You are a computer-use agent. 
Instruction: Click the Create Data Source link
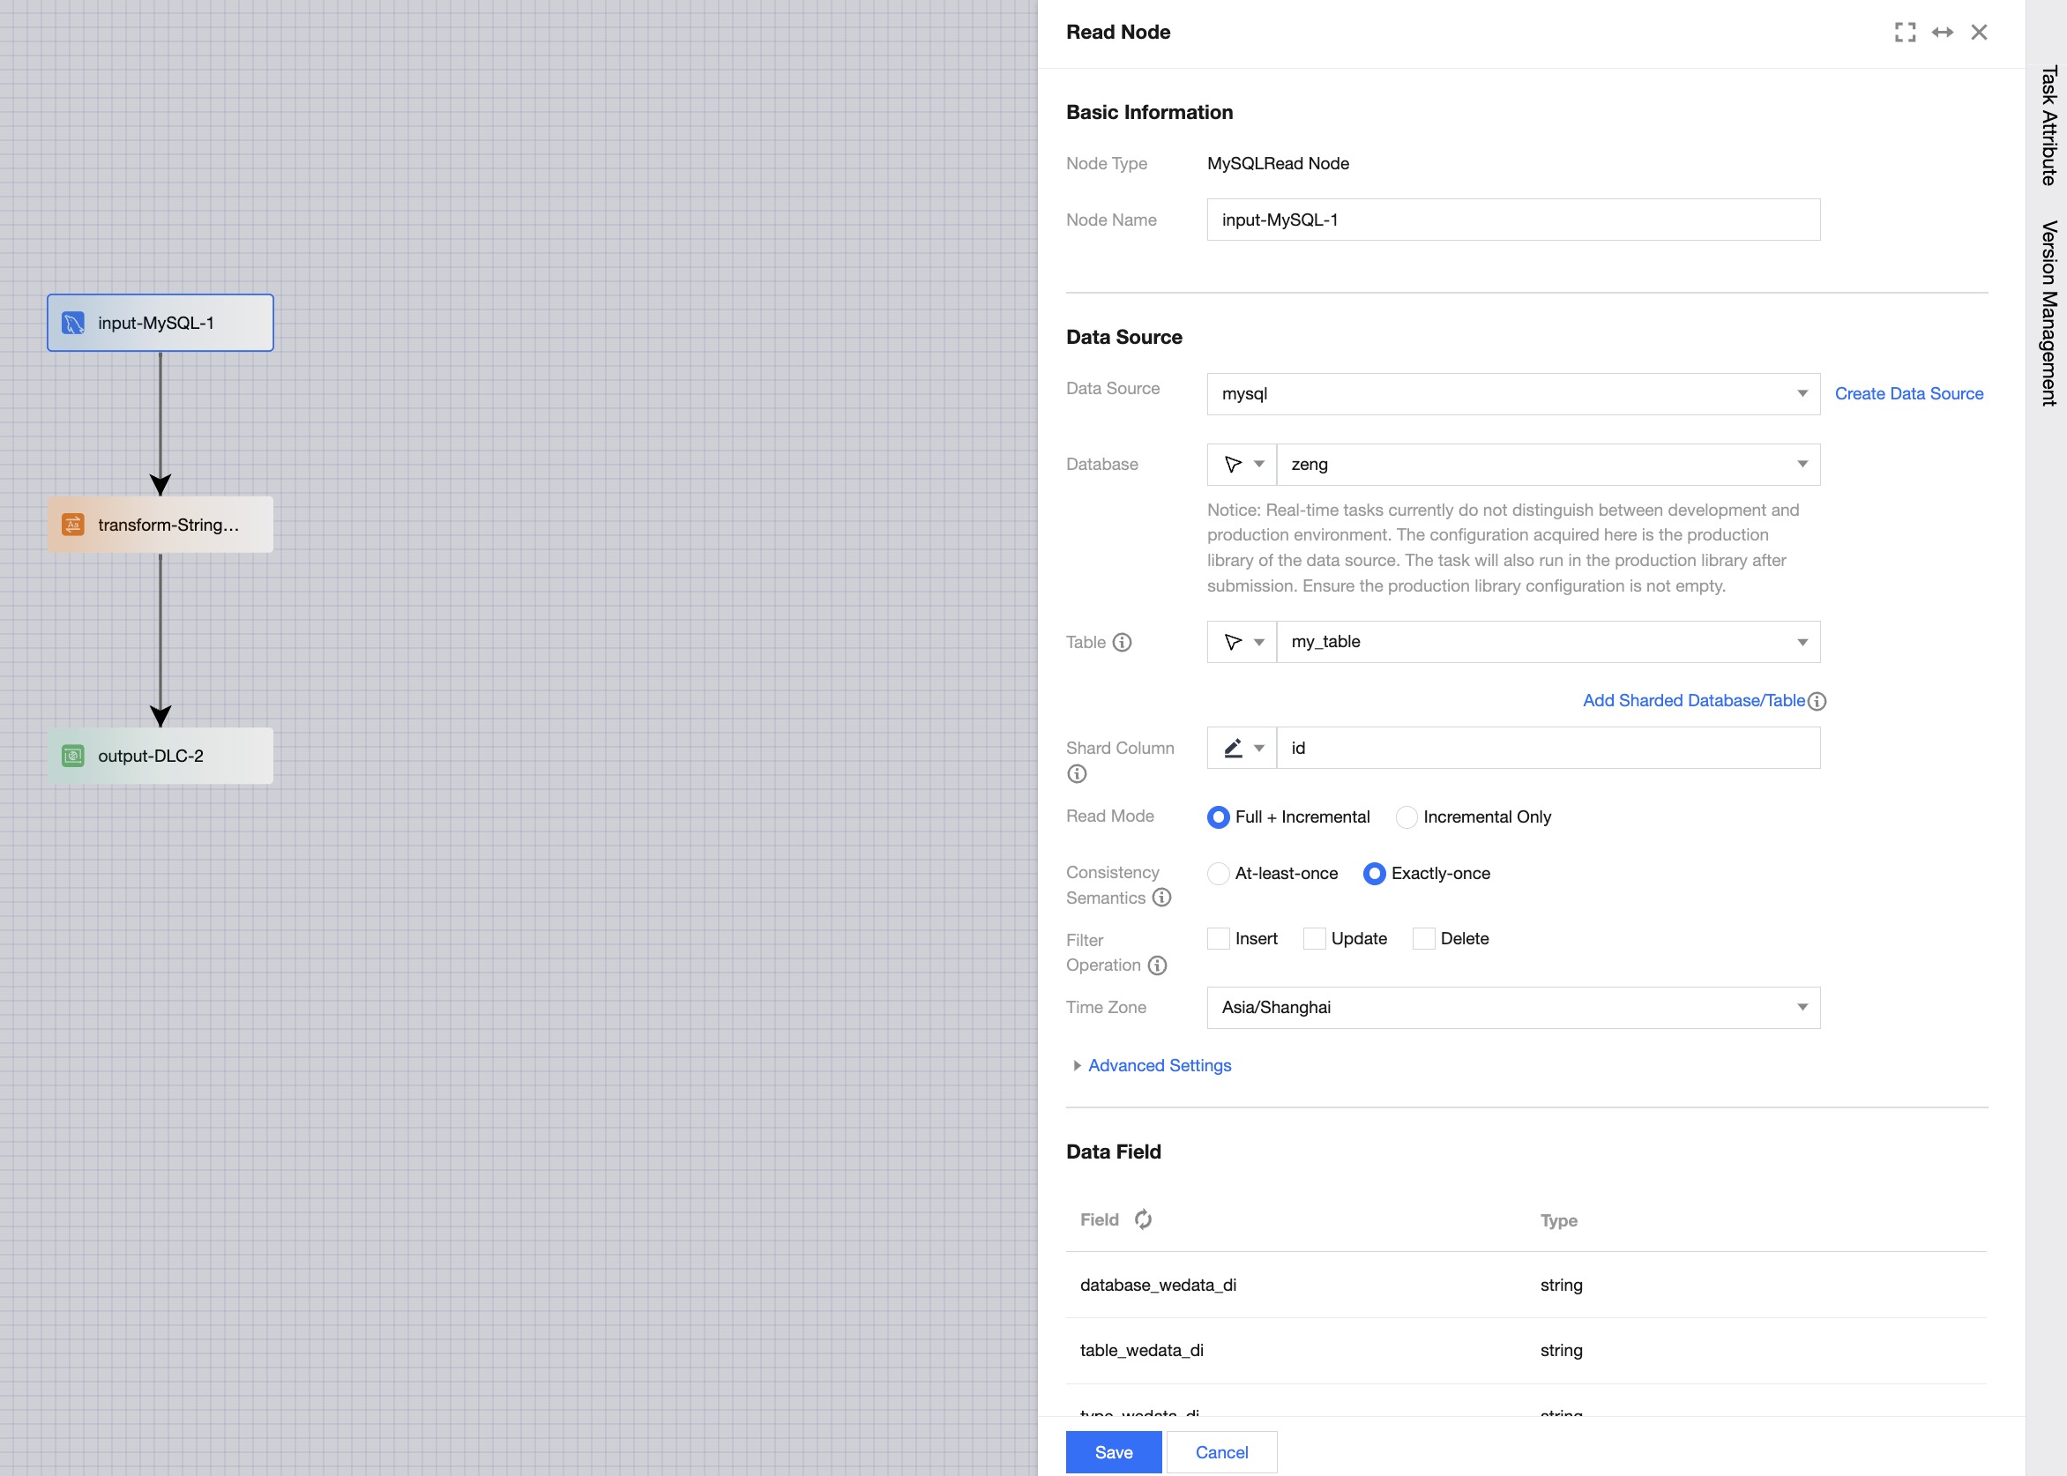(1908, 393)
